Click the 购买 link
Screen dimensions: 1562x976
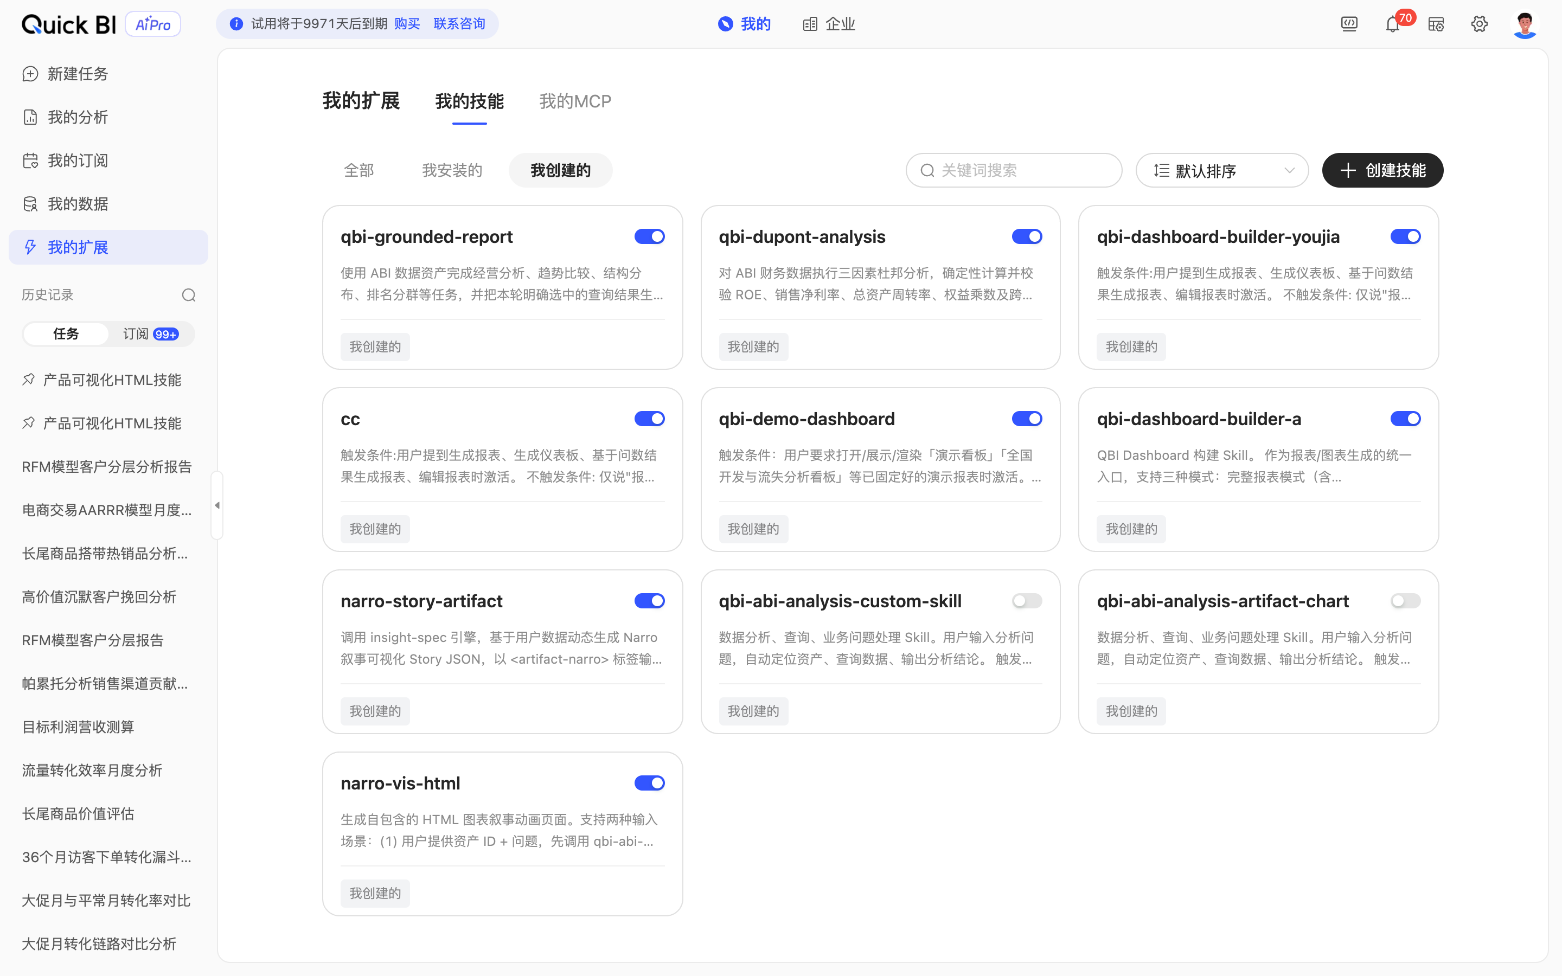click(407, 24)
